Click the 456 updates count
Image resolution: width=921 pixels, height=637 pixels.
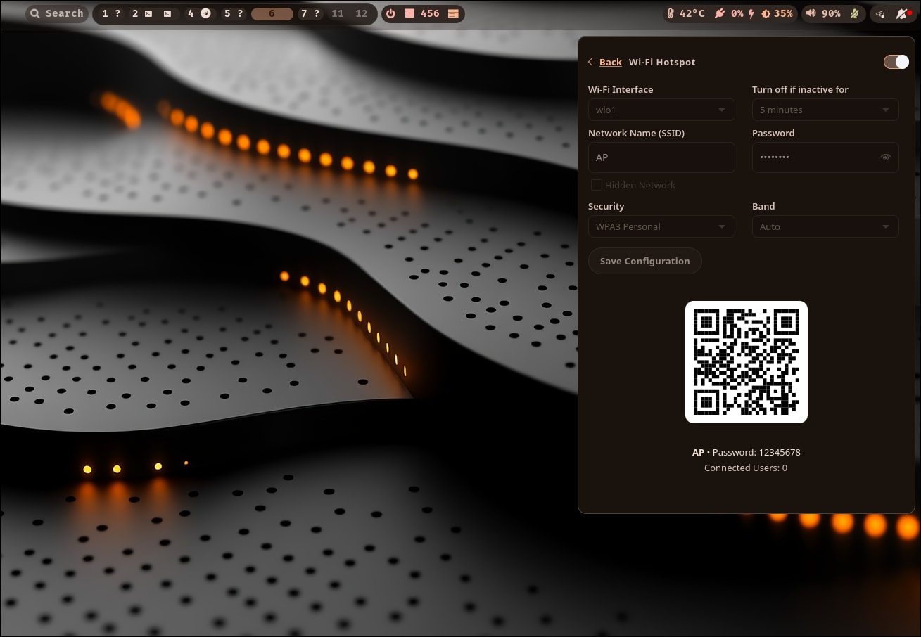click(430, 13)
